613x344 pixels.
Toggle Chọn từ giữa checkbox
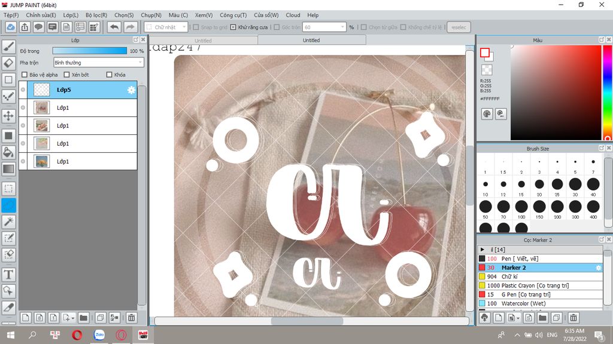[363, 27]
